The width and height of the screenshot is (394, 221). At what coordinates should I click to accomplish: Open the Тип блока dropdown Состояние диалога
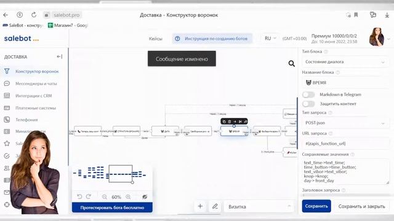click(345, 61)
